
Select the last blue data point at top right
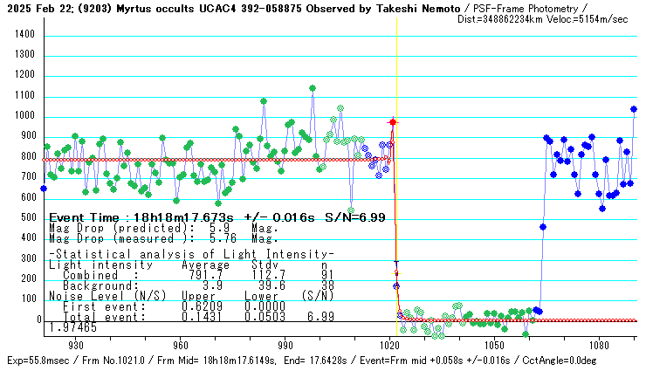click(x=634, y=109)
